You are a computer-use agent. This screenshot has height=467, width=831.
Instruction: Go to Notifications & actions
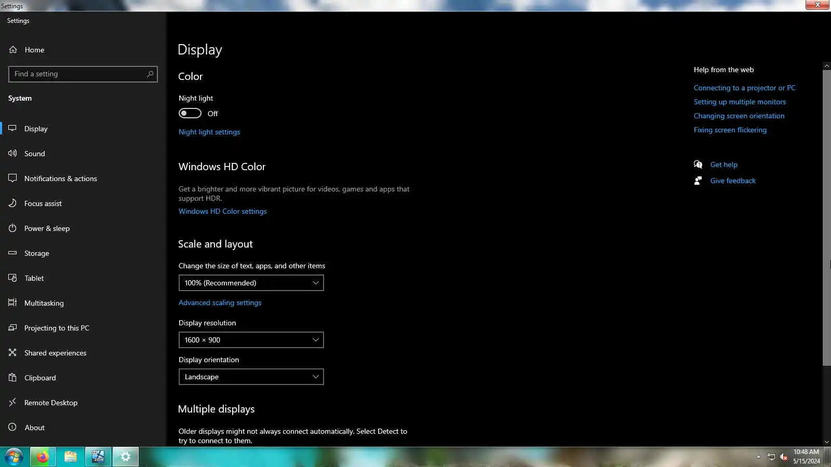point(83,178)
